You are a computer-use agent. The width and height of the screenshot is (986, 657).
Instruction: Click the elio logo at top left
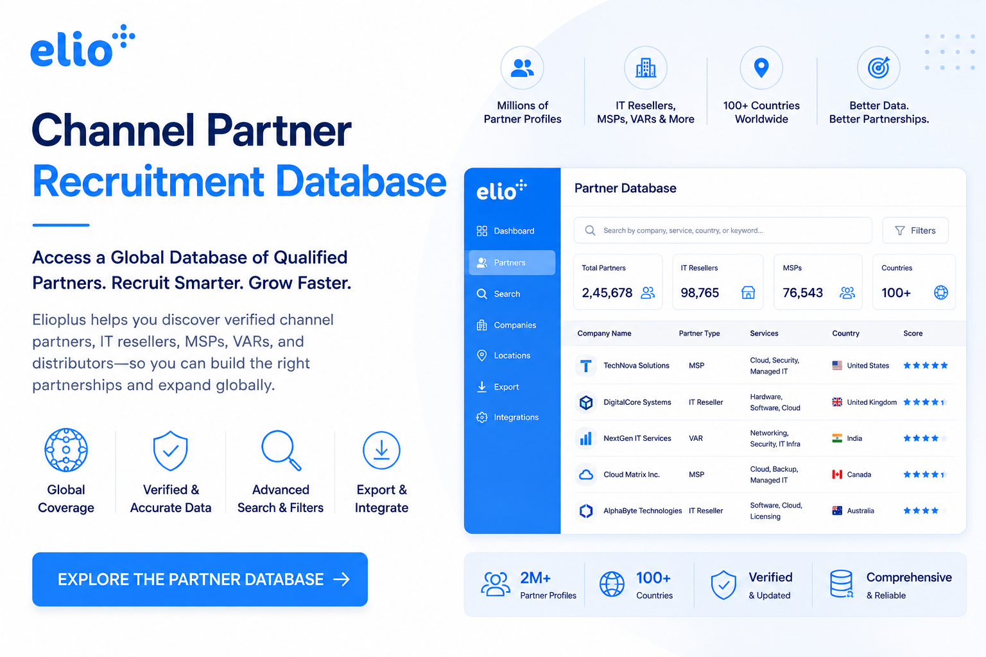[83, 46]
